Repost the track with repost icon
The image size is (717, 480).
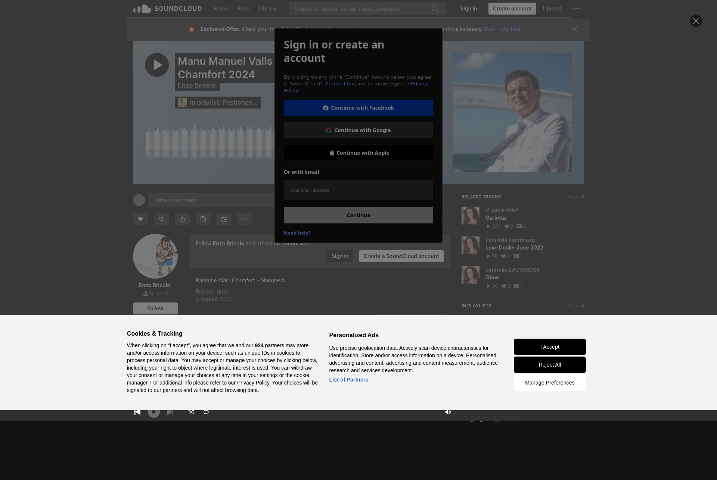coord(161,219)
